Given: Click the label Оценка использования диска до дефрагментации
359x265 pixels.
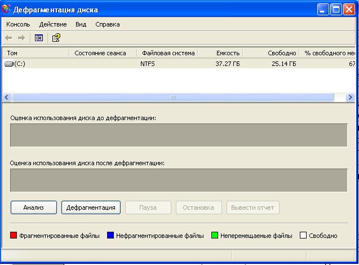Looking at the screenshot, I should click(83, 118).
